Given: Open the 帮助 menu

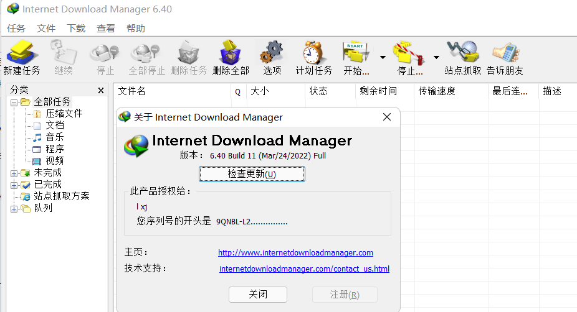Looking at the screenshot, I should tap(135, 29).
